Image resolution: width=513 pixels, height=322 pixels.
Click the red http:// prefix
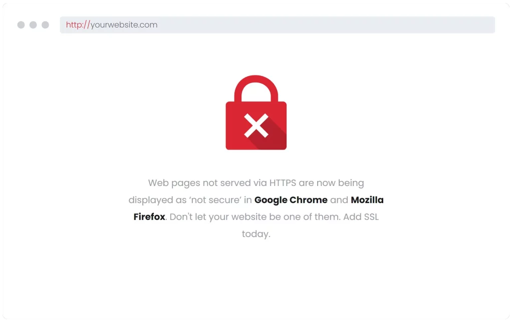(x=78, y=25)
